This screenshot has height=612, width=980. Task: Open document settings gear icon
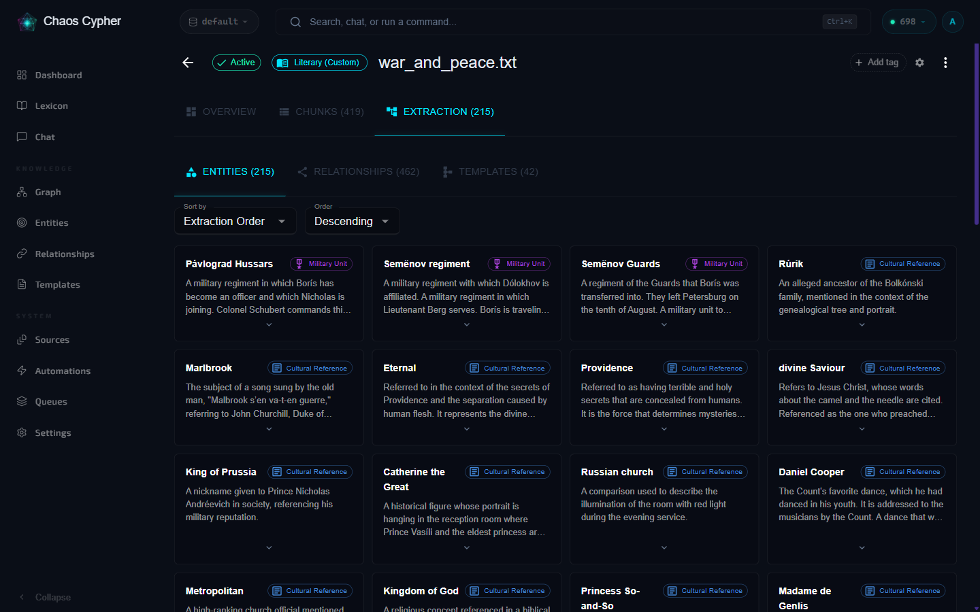click(x=919, y=63)
